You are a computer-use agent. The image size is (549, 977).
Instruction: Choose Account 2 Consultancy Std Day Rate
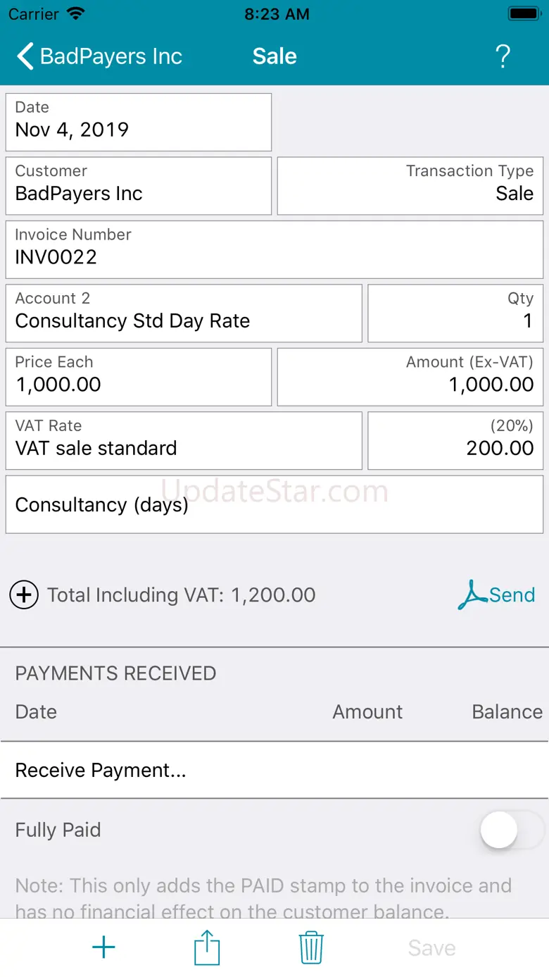pos(184,313)
